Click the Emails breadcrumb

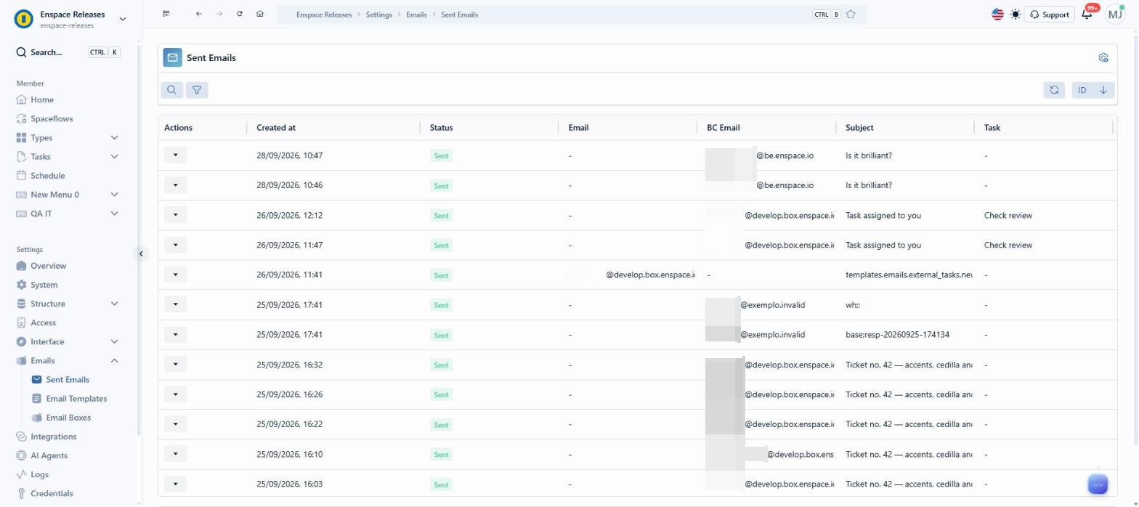pos(416,15)
